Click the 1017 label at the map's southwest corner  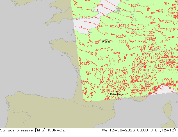click(89, 97)
